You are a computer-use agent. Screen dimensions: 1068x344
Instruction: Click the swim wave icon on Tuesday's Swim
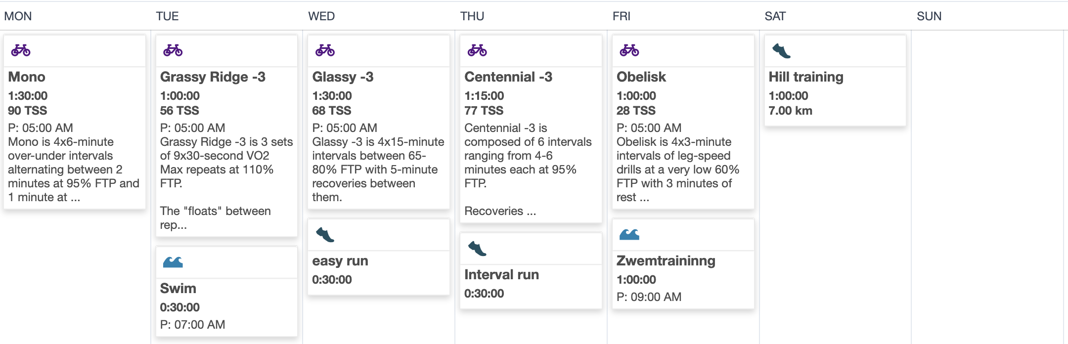173,262
